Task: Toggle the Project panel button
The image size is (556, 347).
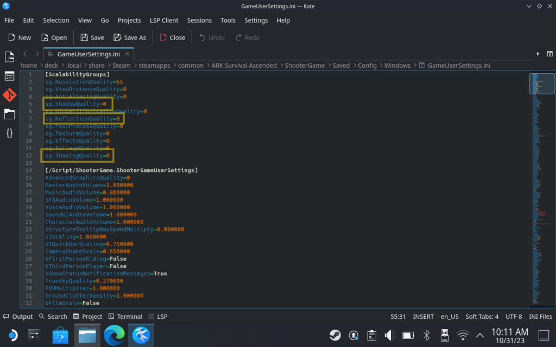Action: 87,317
